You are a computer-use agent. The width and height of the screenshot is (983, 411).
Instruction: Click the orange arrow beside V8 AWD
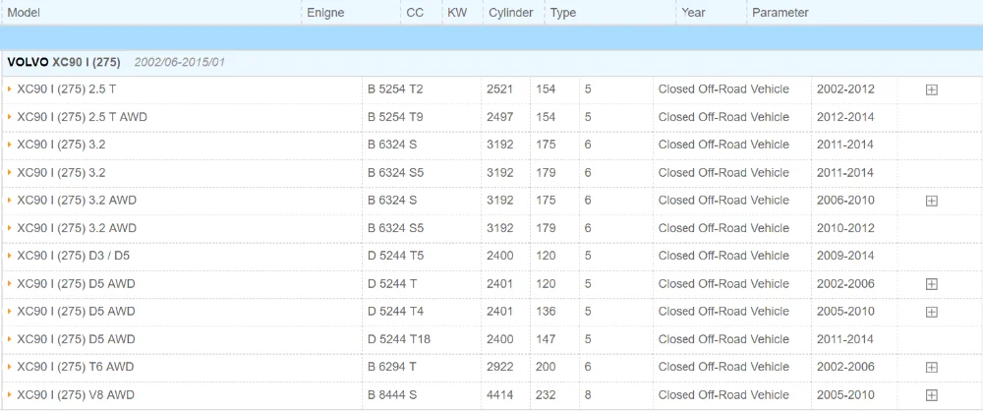click(10, 394)
